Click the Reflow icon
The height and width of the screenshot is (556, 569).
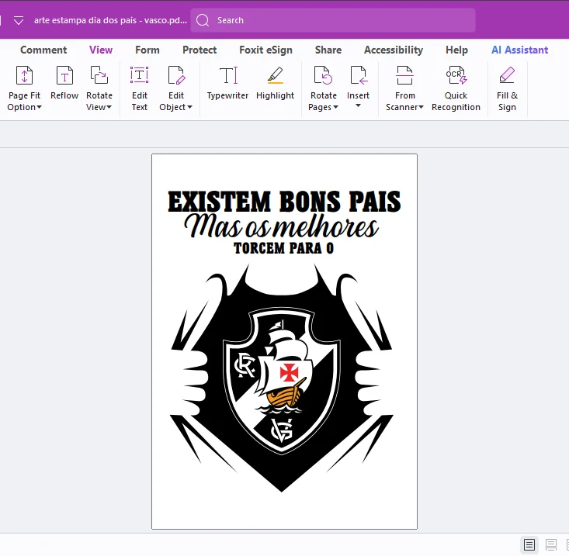tap(64, 75)
